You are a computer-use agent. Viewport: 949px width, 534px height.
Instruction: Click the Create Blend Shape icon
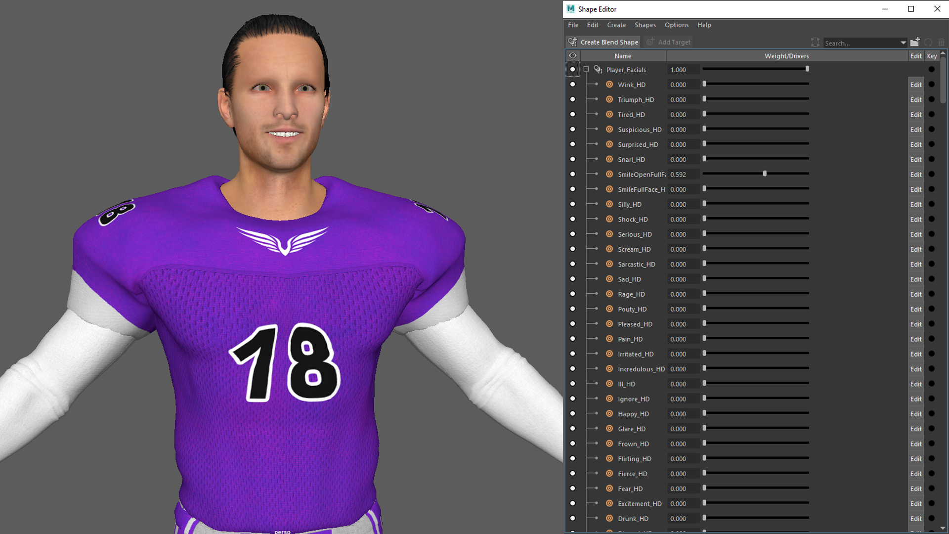(x=572, y=42)
